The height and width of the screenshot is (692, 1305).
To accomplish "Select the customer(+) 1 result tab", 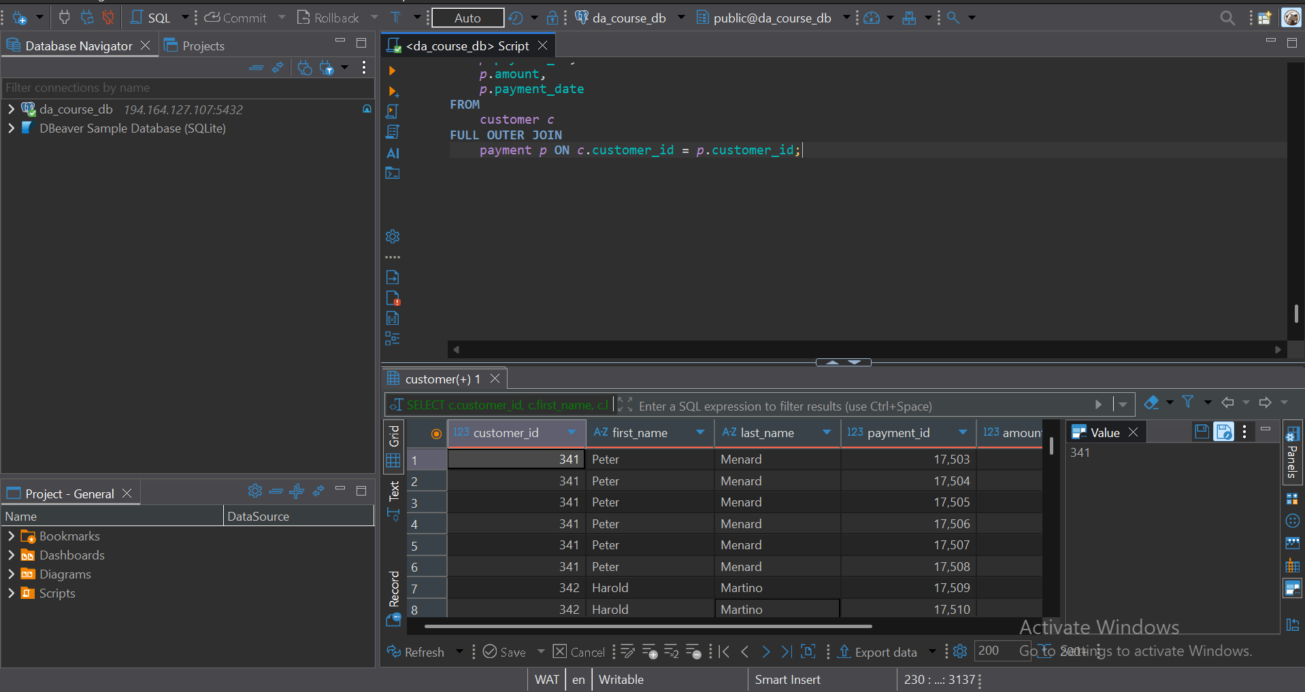I will (443, 379).
